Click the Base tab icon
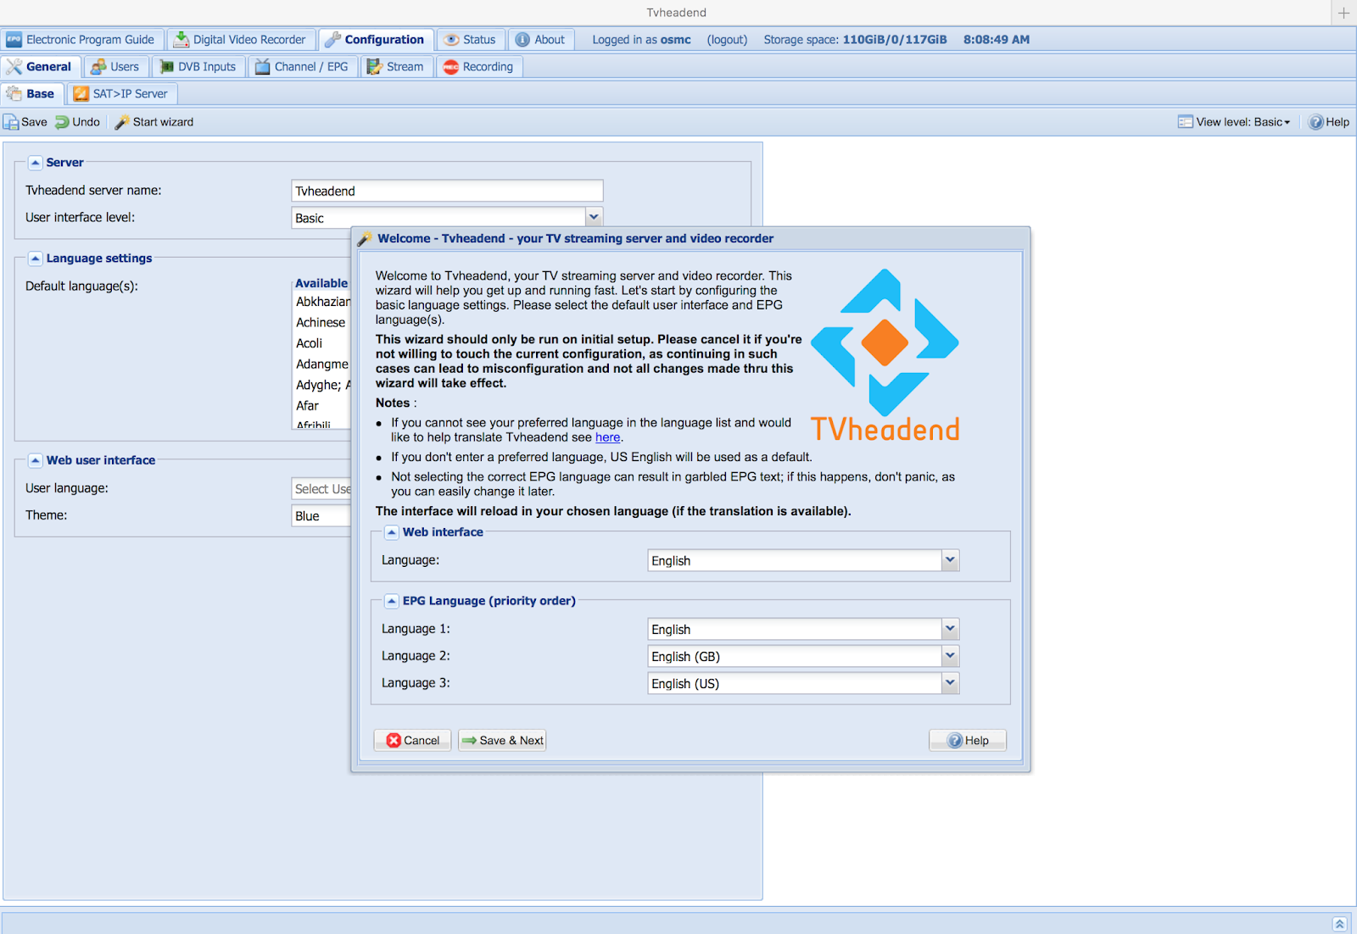 click(x=14, y=94)
